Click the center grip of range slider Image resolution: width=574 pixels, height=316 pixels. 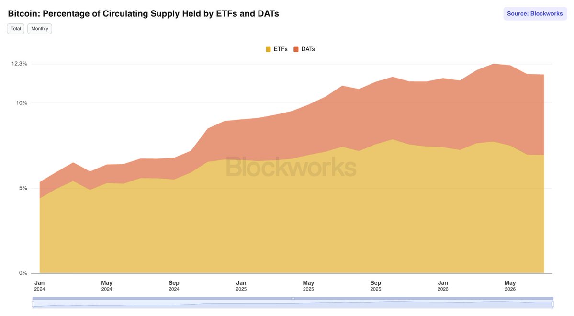coord(293,298)
